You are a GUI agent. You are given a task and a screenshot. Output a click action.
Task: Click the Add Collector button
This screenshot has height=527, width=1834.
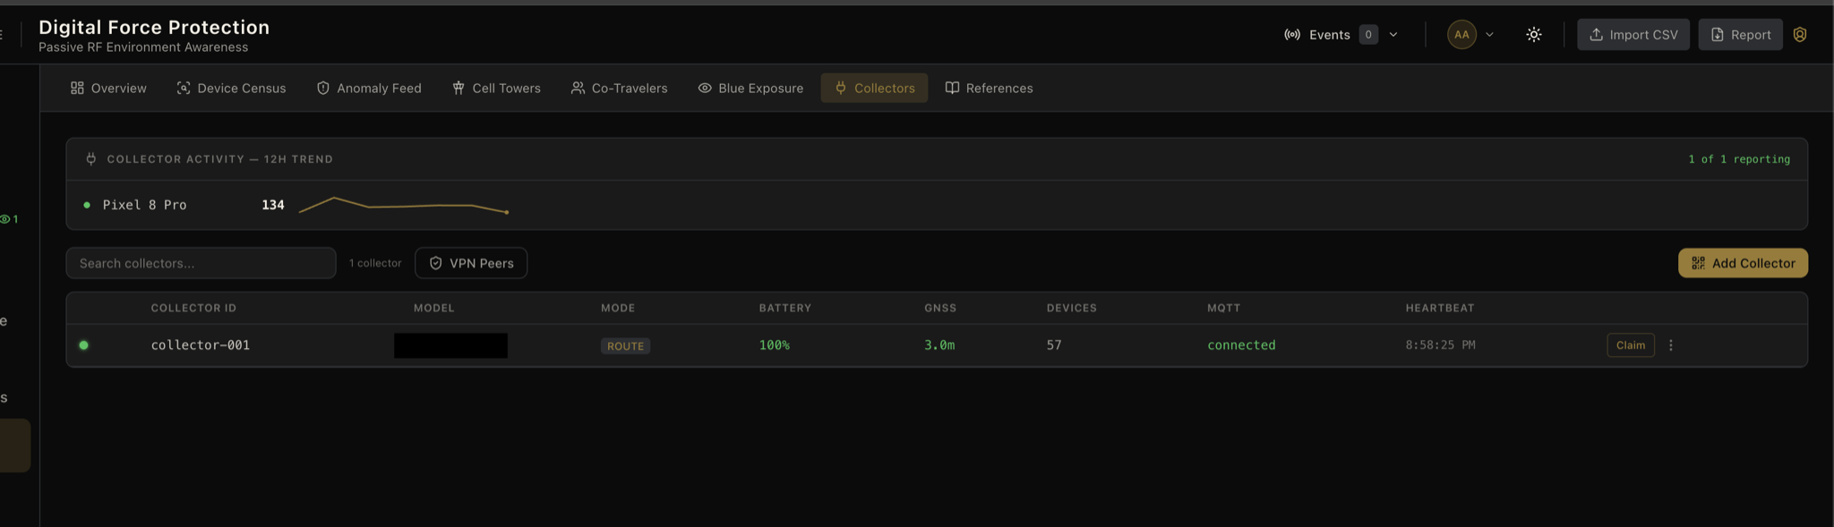pos(1743,263)
